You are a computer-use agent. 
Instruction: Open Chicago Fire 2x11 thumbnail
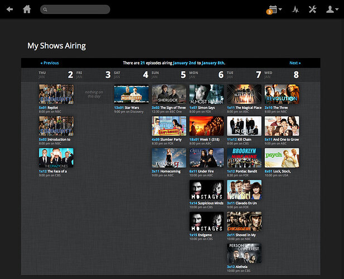[x=244, y=222]
